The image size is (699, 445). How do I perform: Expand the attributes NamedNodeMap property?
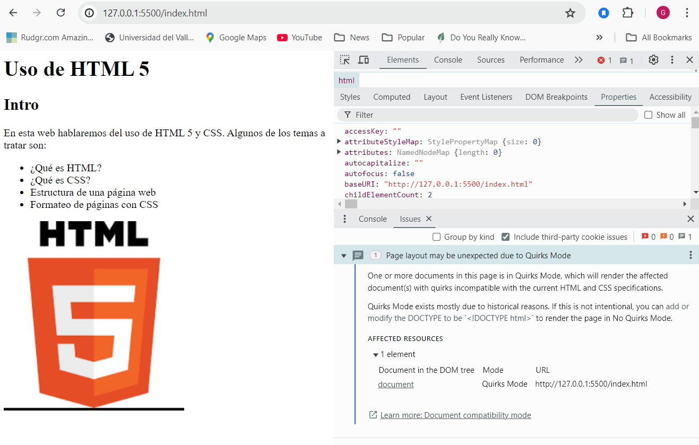click(x=339, y=152)
